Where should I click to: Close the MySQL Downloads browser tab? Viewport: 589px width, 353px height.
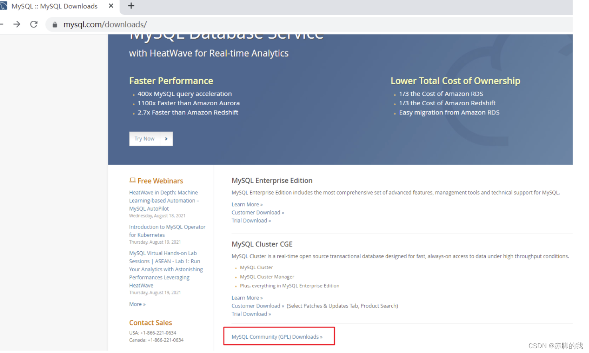(111, 6)
